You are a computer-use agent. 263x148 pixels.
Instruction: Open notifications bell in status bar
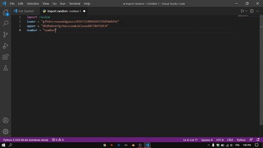click(x=258, y=140)
